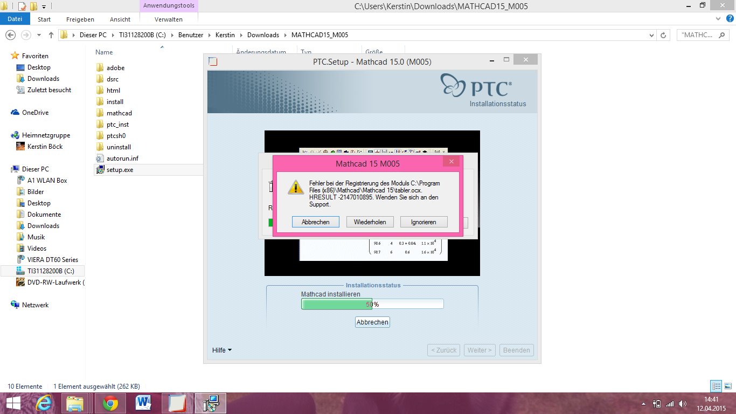
Task: Open Word from the taskbar
Action: click(x=144, y=403)
